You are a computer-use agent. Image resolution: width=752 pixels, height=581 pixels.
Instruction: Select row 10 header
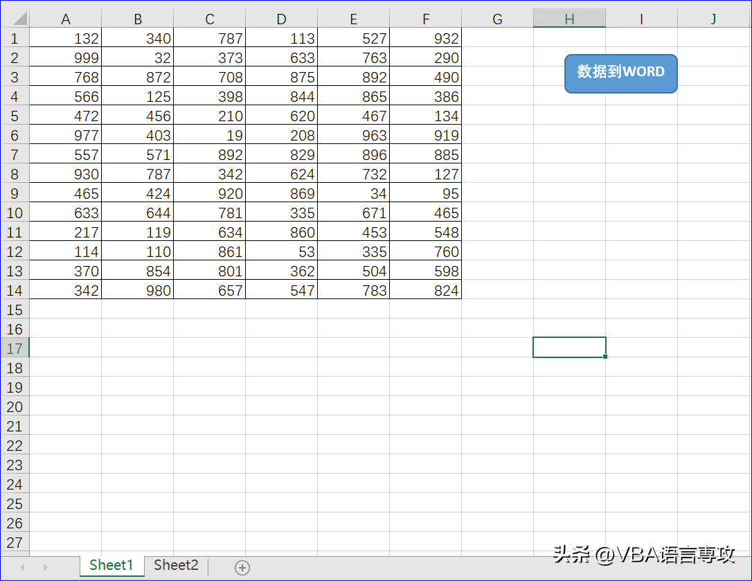(15, 213)
